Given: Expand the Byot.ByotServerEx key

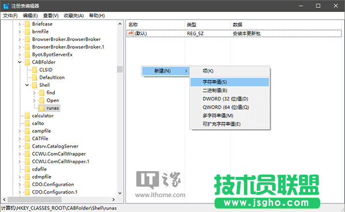Looking at the screenshot, I should click(x=20, y=55).
